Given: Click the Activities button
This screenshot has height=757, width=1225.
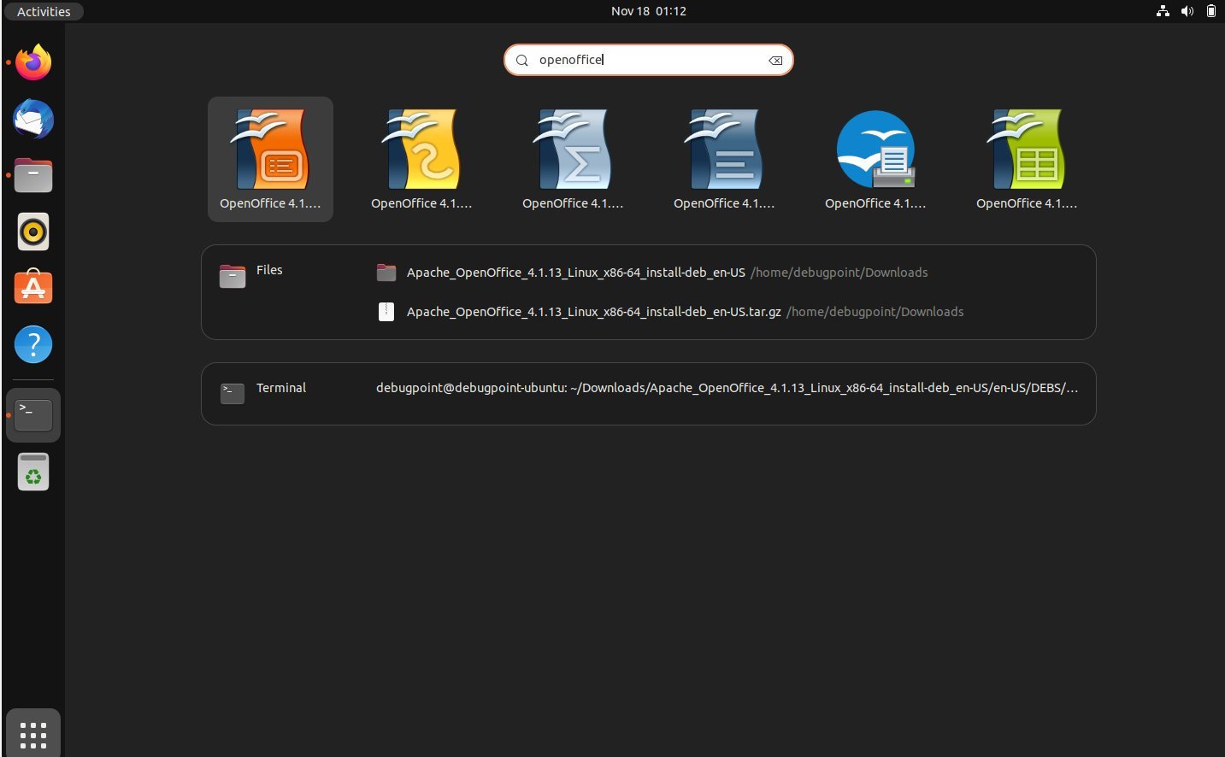Looking at the screenshot, I should pyautogui.click(x=44, y=11).
